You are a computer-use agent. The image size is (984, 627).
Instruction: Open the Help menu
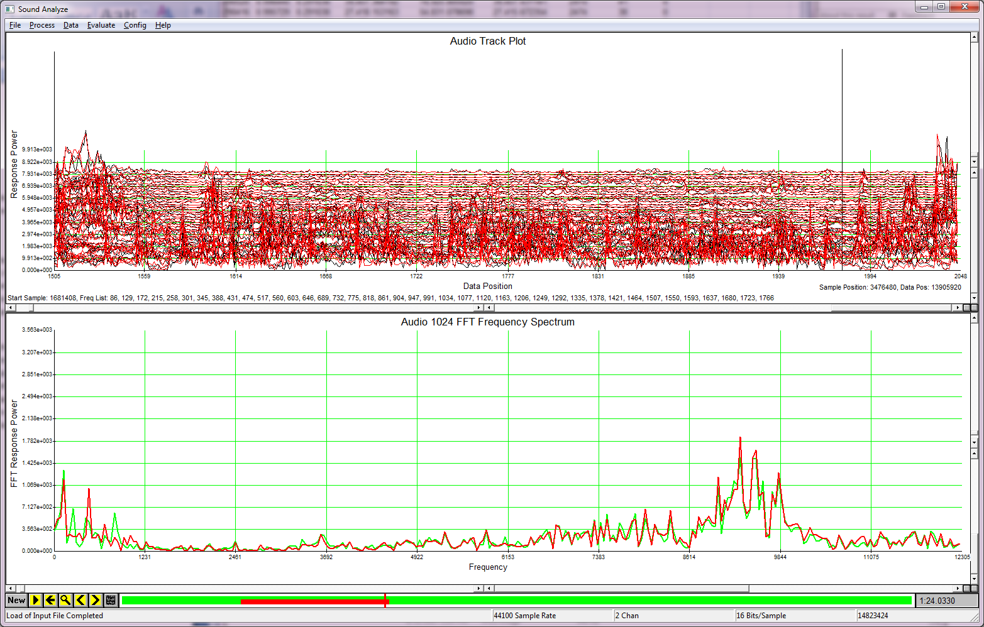pos(163,25)
